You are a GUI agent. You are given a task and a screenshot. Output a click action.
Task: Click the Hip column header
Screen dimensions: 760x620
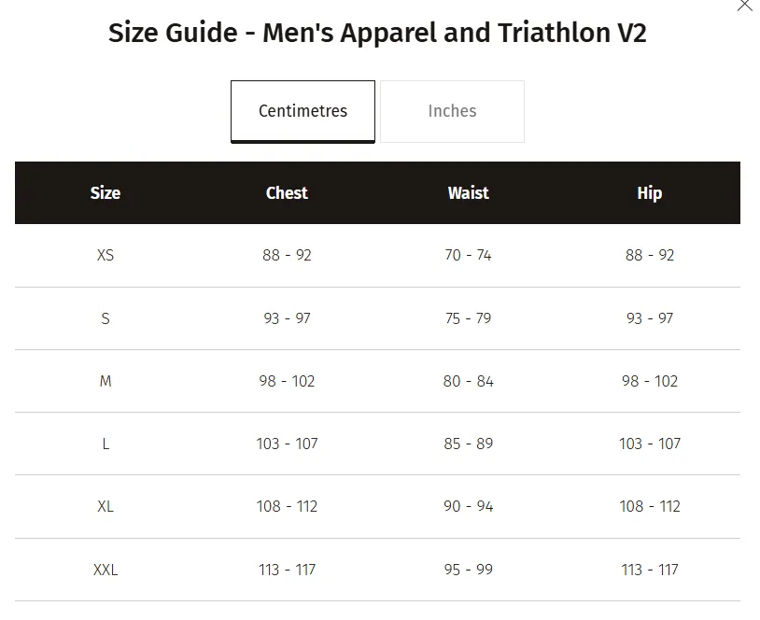pyautogui.click(x=649, y=193)
